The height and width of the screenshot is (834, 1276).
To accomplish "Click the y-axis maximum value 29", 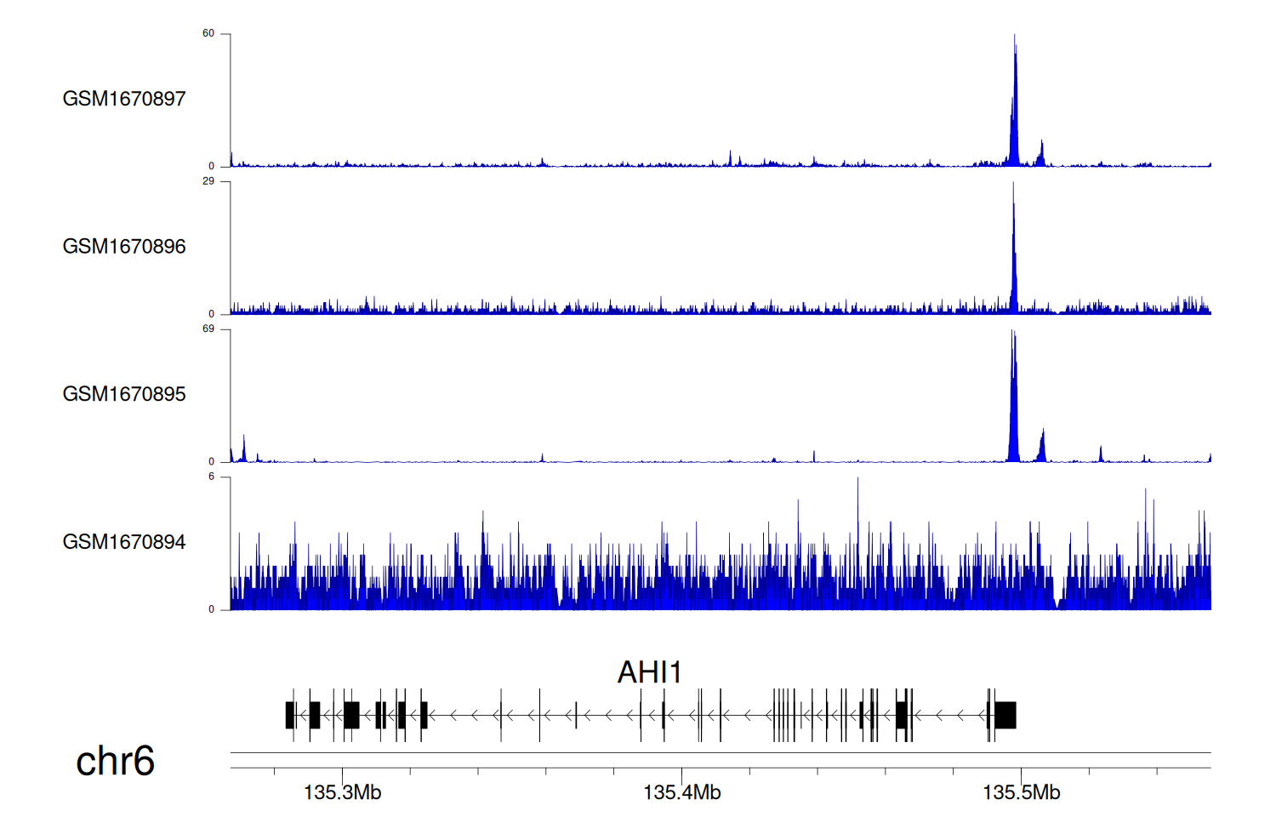I will pos(208,181).
